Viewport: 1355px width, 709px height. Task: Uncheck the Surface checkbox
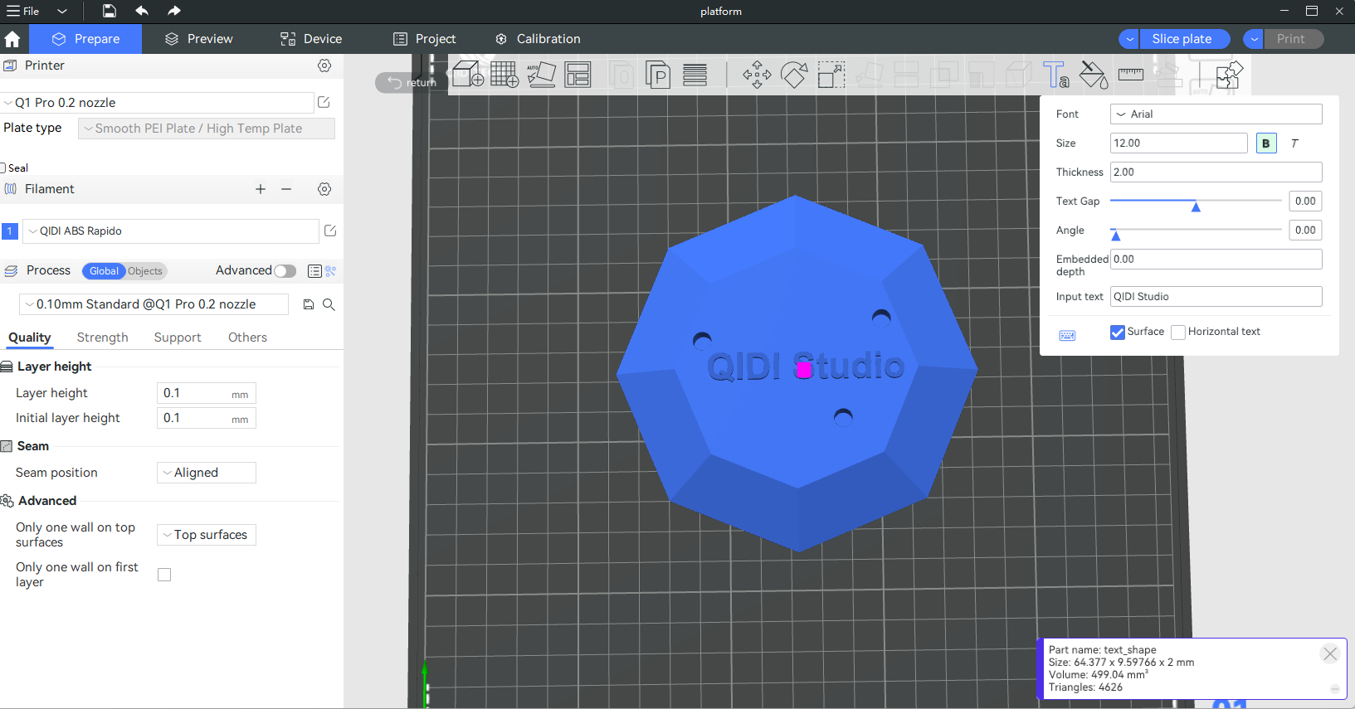coord(1118,333)
